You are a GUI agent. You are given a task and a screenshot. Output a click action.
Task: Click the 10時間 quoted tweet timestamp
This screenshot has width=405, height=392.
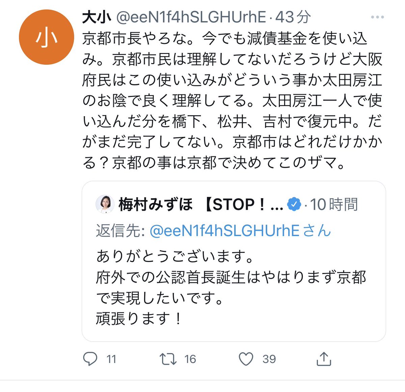click(334, 204)
